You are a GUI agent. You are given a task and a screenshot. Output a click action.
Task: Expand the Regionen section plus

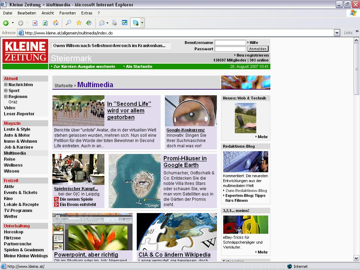[6, 96]
